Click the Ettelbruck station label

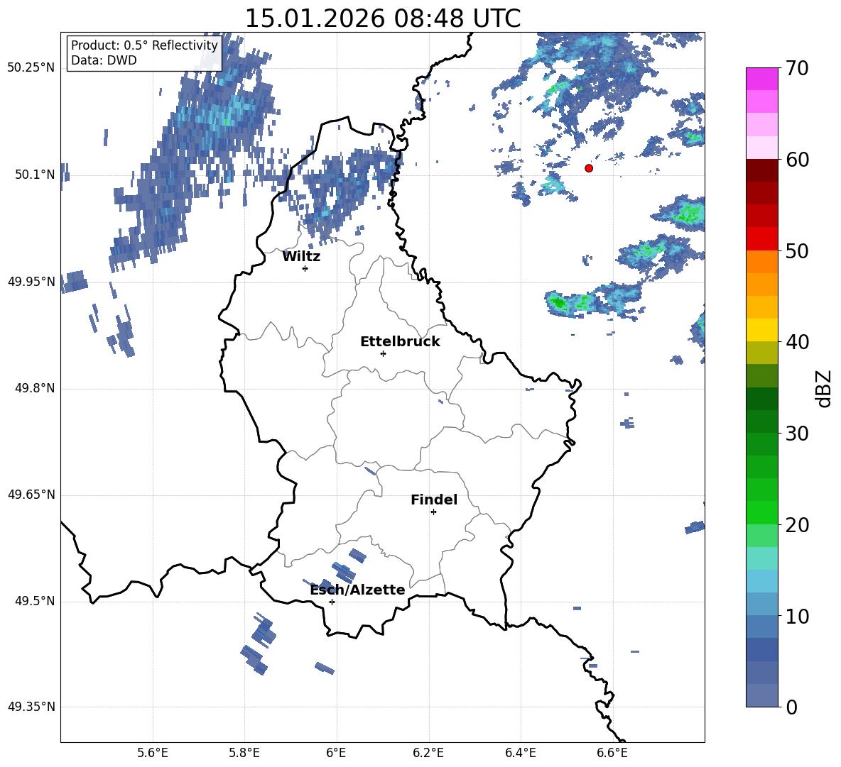400,342
